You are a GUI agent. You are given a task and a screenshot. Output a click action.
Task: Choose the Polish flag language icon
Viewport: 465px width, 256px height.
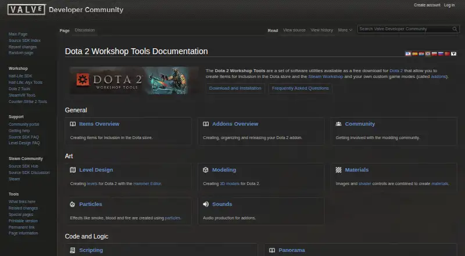434,54
